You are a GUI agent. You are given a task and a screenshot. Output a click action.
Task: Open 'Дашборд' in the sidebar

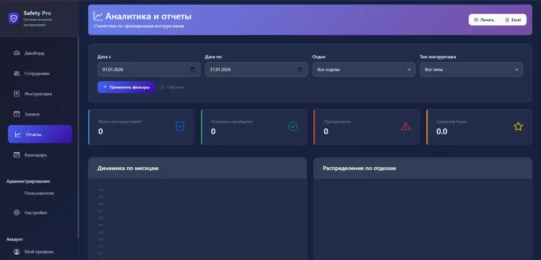[x=34, y=53]
